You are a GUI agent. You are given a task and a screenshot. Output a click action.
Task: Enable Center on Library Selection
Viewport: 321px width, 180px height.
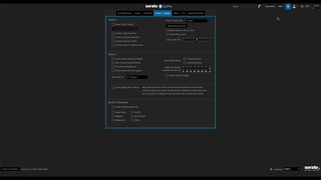[113, 37]
